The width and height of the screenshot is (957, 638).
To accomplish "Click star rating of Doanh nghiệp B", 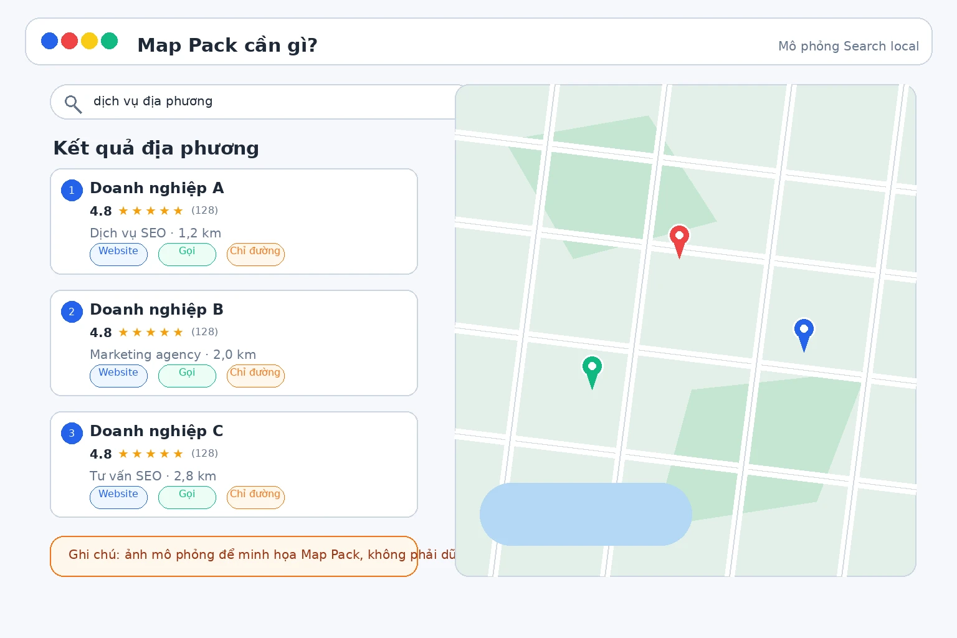I will click(x=151, y=332).
